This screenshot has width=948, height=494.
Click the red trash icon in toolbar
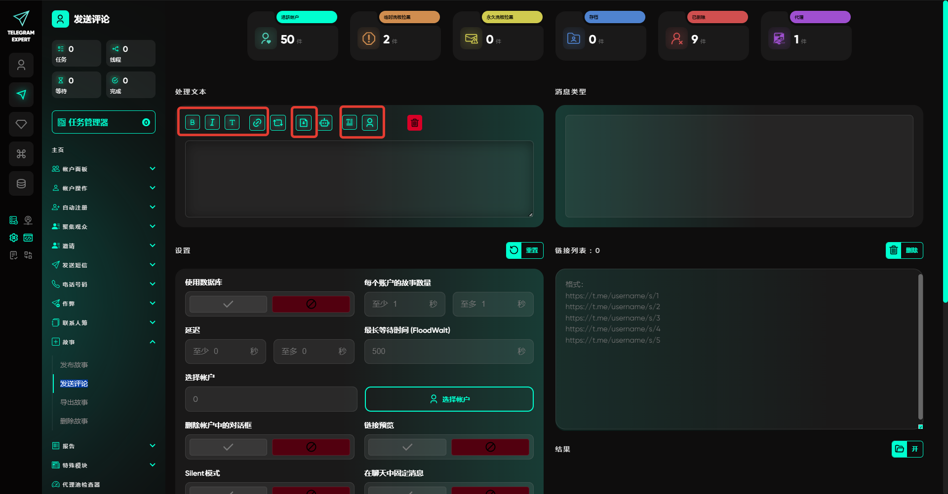click(x=415, y=123)
